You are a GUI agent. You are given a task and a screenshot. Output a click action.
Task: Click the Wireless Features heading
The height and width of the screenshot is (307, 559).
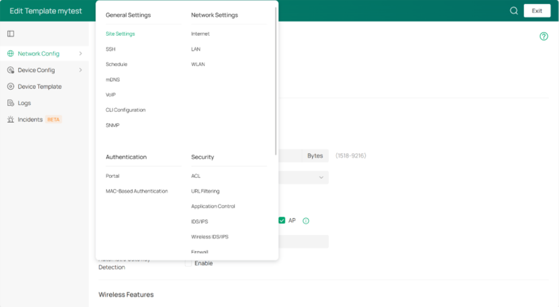(x=126, y=295)
